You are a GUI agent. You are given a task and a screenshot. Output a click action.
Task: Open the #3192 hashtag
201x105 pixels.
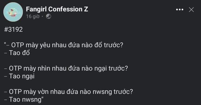tap(13, 29)
